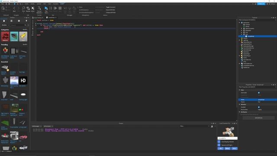277x156 pixels.
Task: Click the Add Attribute button
Action: 259,118
